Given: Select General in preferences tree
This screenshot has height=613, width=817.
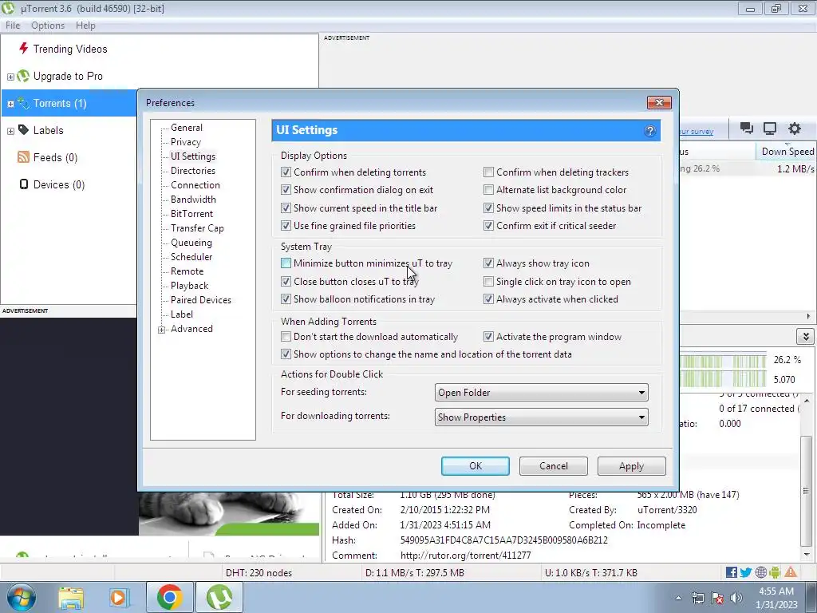Looking at the screenshot, I should click(187, 127).
